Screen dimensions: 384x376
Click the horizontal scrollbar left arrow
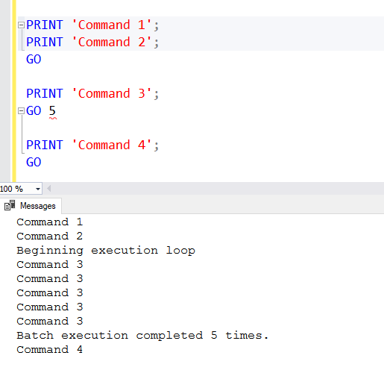point(49,189)
